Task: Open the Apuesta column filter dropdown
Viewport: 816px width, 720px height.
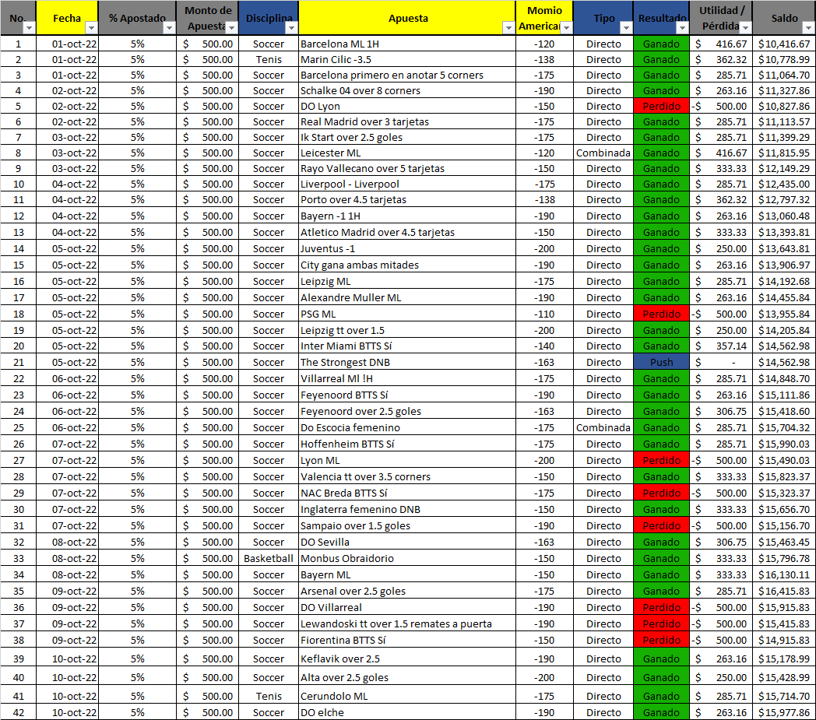Action: point(508,27)
